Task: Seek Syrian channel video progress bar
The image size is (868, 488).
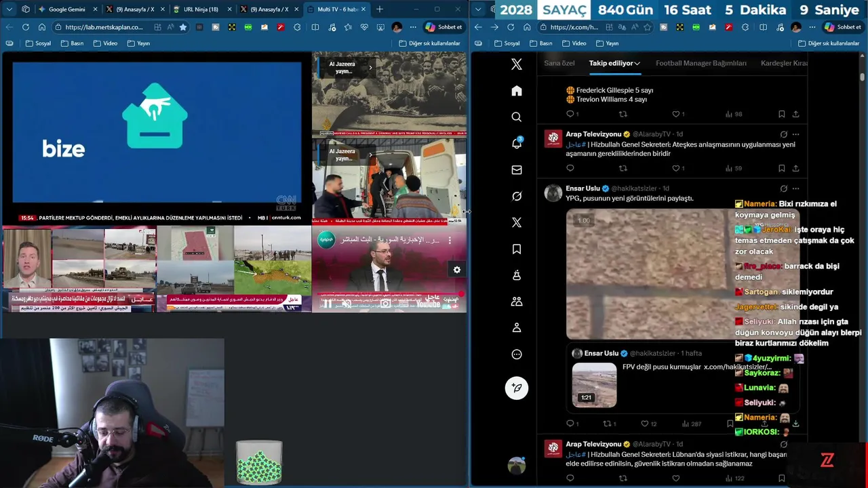Action: 389,294
